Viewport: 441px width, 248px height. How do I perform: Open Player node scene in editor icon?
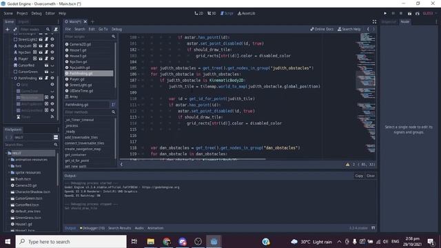coord(41,59)
